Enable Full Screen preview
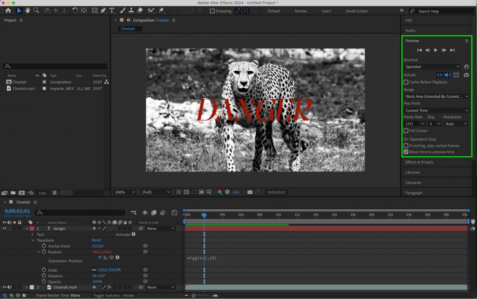This screenshot has width=477, height=299. pos(406,130)
